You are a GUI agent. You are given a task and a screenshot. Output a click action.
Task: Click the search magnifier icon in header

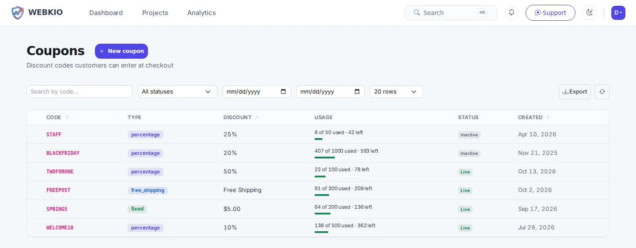point(416,13)
